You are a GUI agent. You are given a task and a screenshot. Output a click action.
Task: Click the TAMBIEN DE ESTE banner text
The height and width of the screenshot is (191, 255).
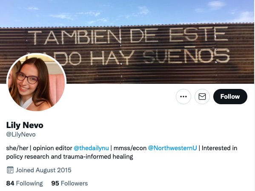tap(129, 35)
